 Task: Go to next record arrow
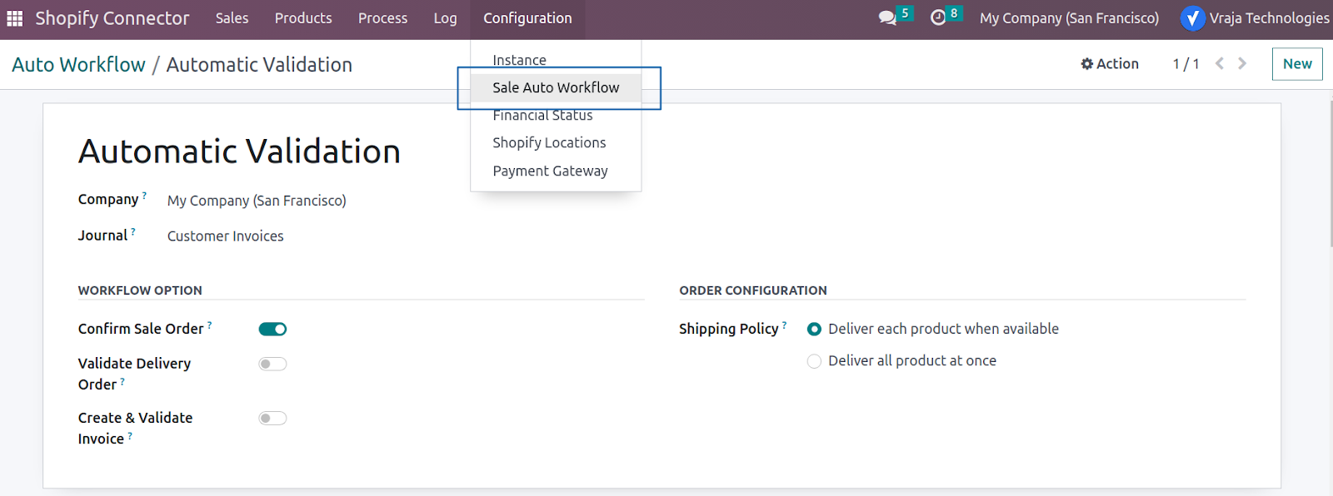pyautogui.click(x=1242, y=63)
